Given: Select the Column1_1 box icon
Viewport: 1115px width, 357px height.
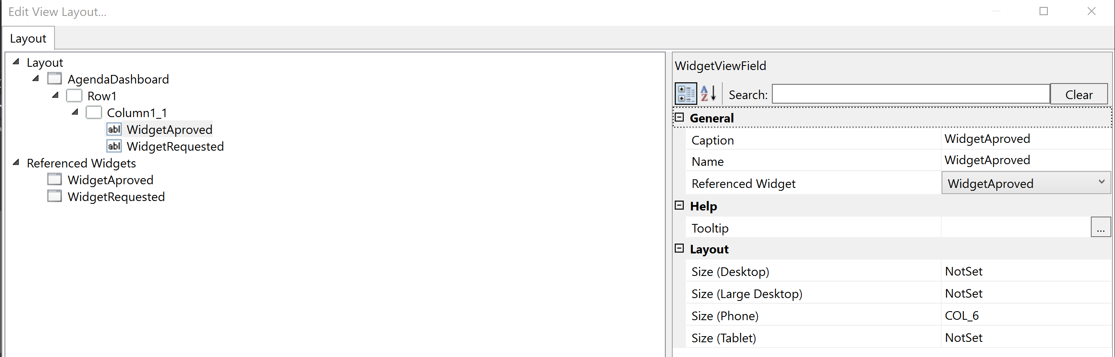Looking at the screenshot, I should tap(94, 112).
